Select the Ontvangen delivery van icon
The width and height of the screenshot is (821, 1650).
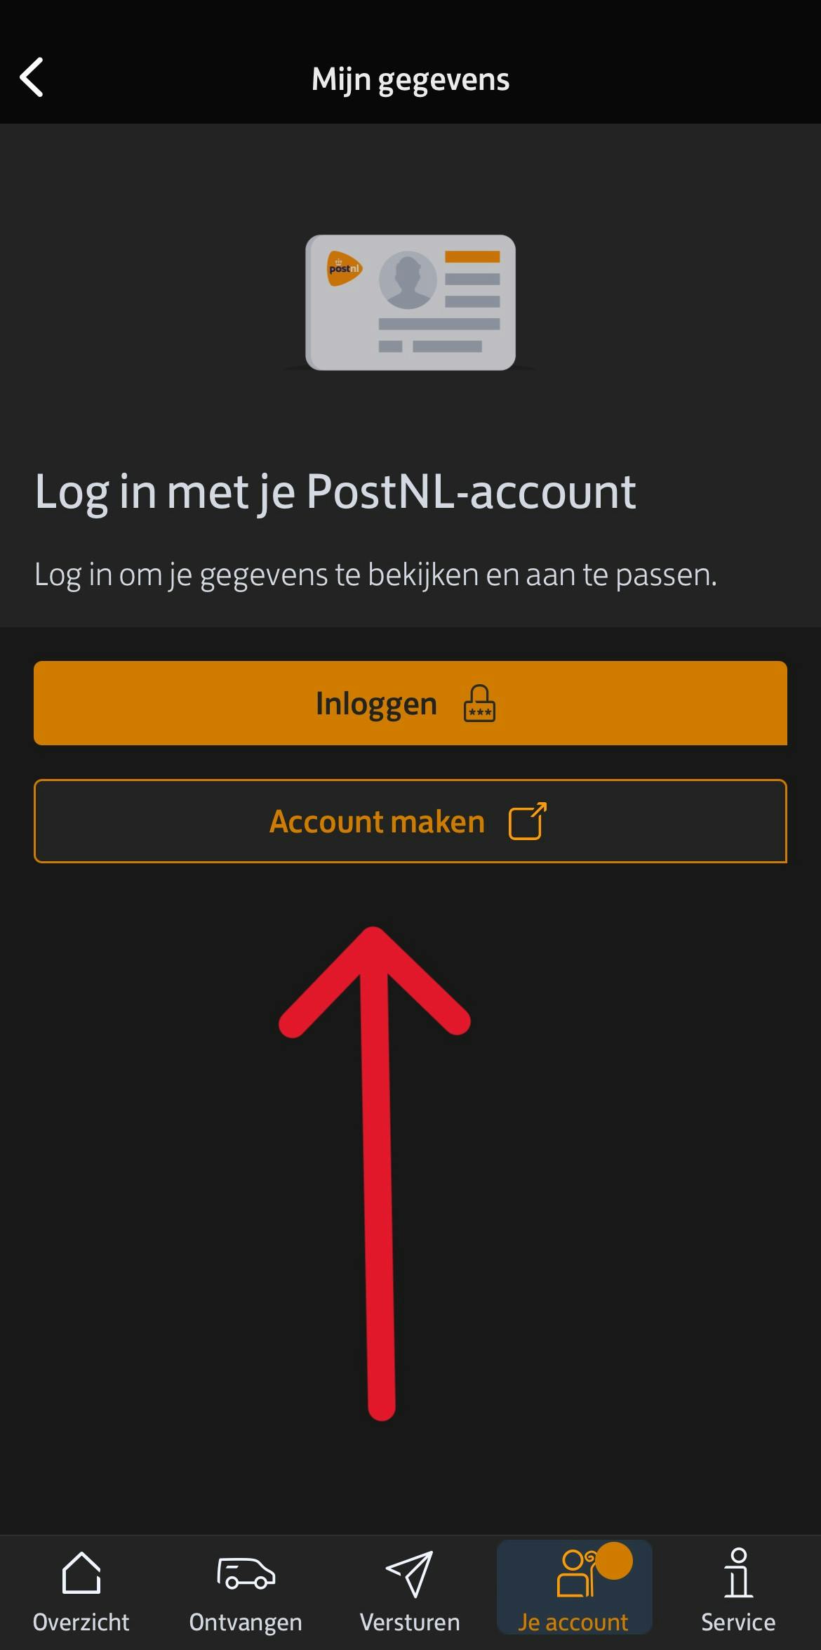point(246,1573)
